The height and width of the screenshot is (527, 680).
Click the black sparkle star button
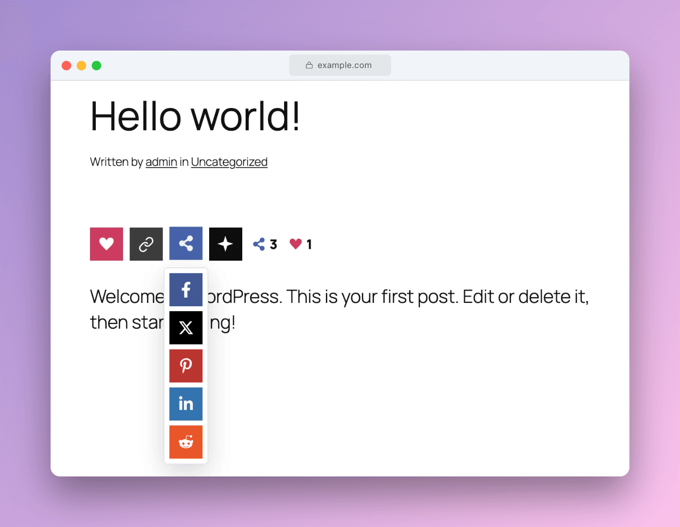(x=226, y=244)
